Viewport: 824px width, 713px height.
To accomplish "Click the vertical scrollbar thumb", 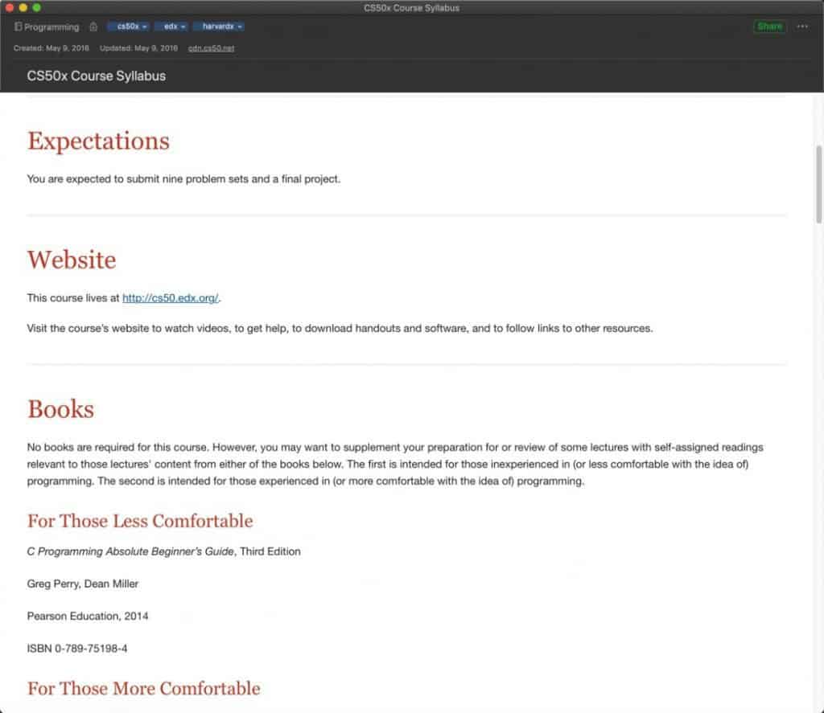I will 818,185.
